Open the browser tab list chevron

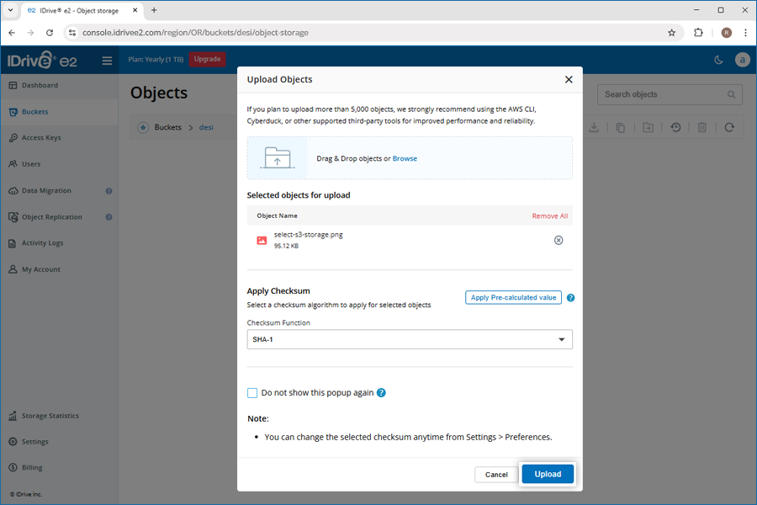click(x=9, y=10)
